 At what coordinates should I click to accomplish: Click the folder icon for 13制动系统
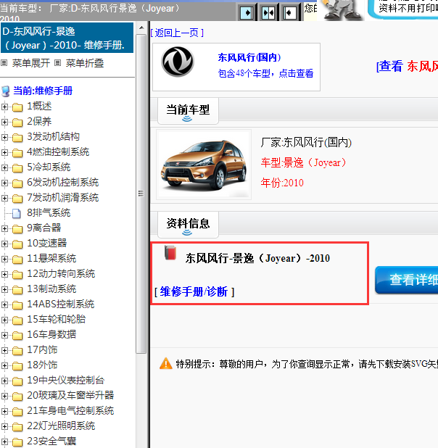click(x=17, y=290)
